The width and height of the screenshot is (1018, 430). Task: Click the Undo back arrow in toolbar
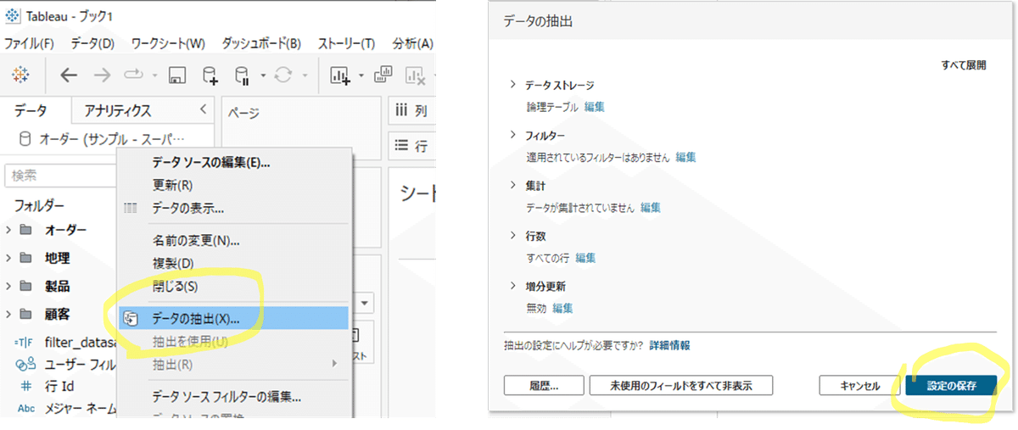pyautogui.click(x=69, y=75)
